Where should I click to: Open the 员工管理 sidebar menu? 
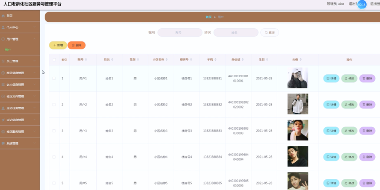20,61
